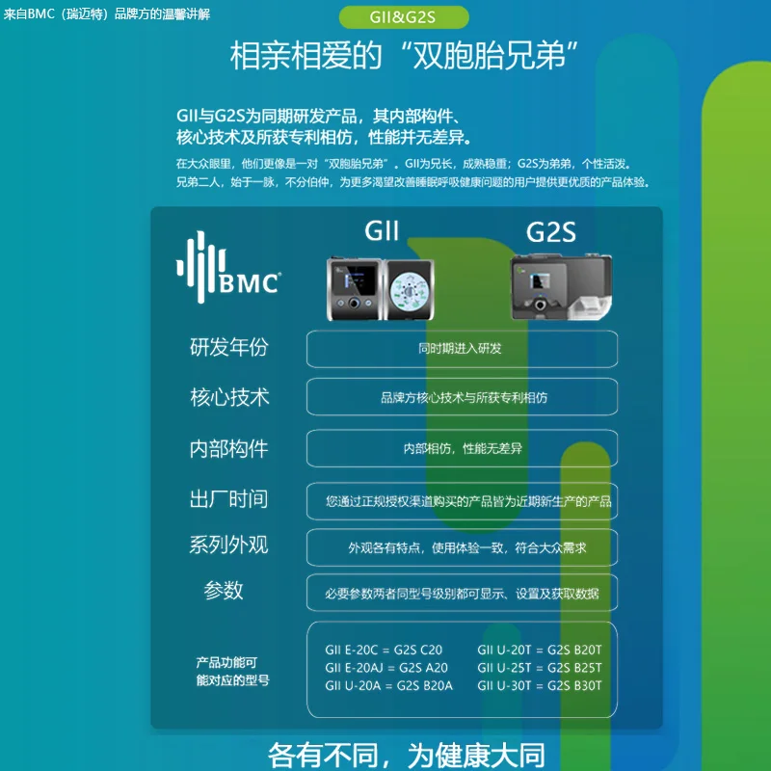The width and height of the screenshot is (771, 771).
Task: Click the line GII U-20A = G2S B20A
Action: (x=388, y=685)
